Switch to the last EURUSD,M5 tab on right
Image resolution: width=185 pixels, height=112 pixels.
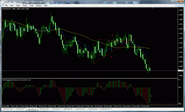105,109
